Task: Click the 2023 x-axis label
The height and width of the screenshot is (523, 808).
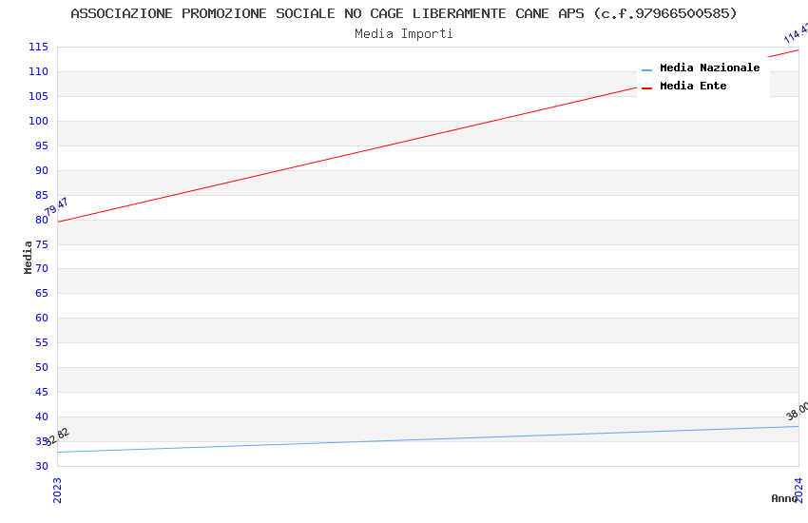Action: coord(57,490)
